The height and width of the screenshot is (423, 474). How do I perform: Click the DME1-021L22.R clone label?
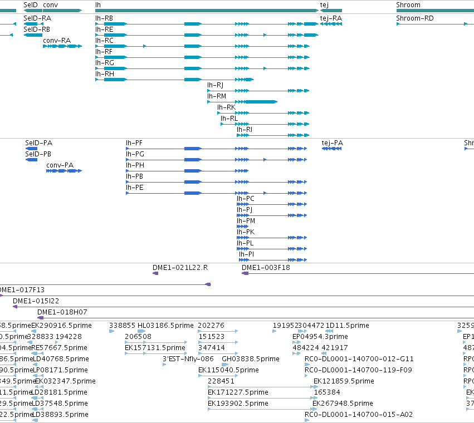[x=180, y=268]
